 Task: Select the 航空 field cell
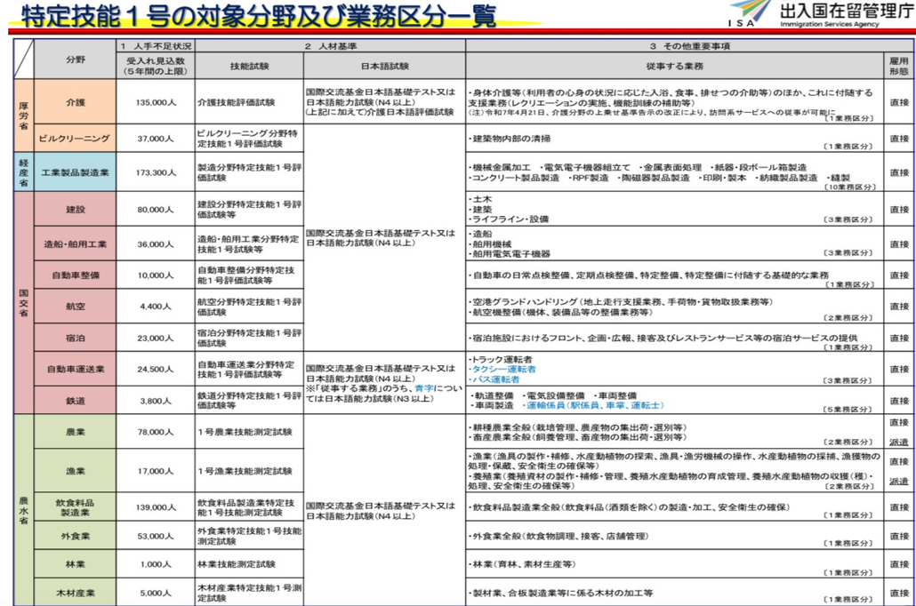click(x=76, y=306)
